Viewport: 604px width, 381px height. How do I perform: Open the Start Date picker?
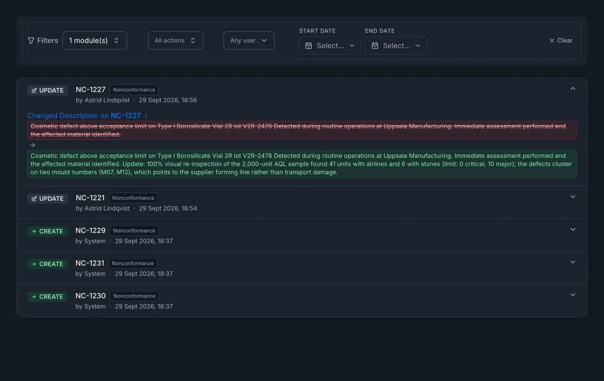330,46
